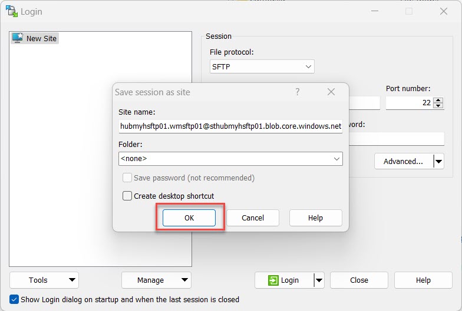Click into the Site name text field
Screen dimensions: 462x311
[230, 126]
